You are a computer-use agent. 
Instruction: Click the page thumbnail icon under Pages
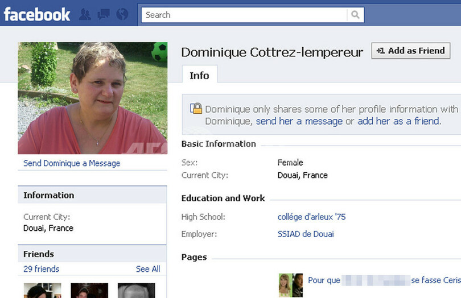pyautogui.click(x=290, y=285)
